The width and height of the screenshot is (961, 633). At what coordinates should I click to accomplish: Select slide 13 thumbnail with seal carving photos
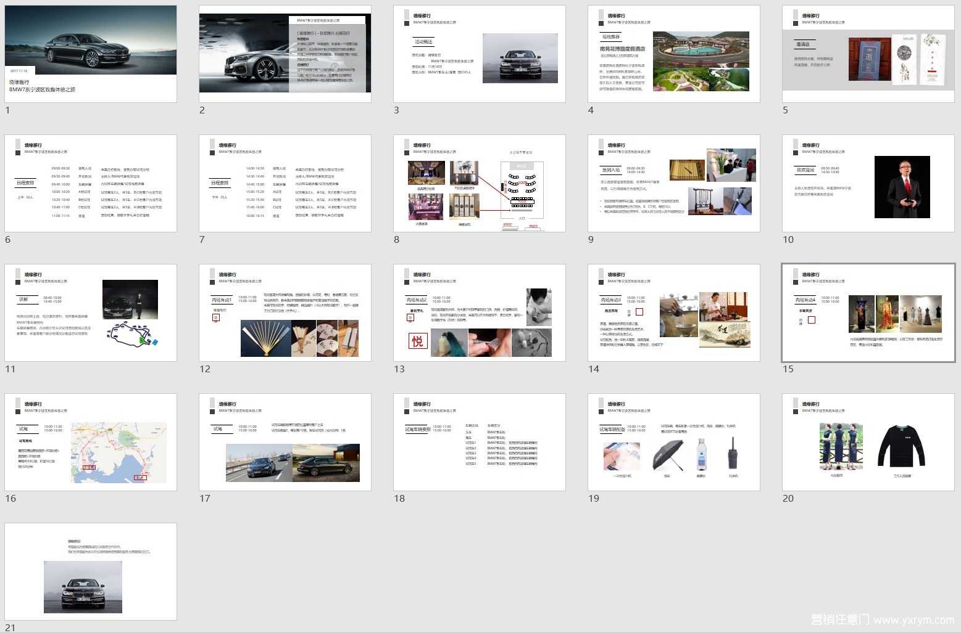[x=480, y=313]
